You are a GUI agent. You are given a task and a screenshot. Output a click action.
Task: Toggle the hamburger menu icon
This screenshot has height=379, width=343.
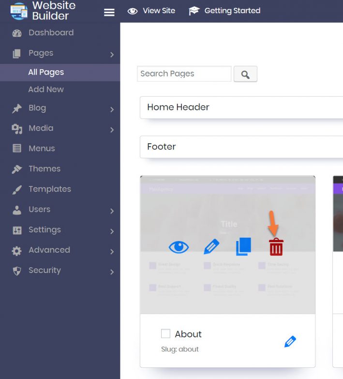(x=109, y=12)
